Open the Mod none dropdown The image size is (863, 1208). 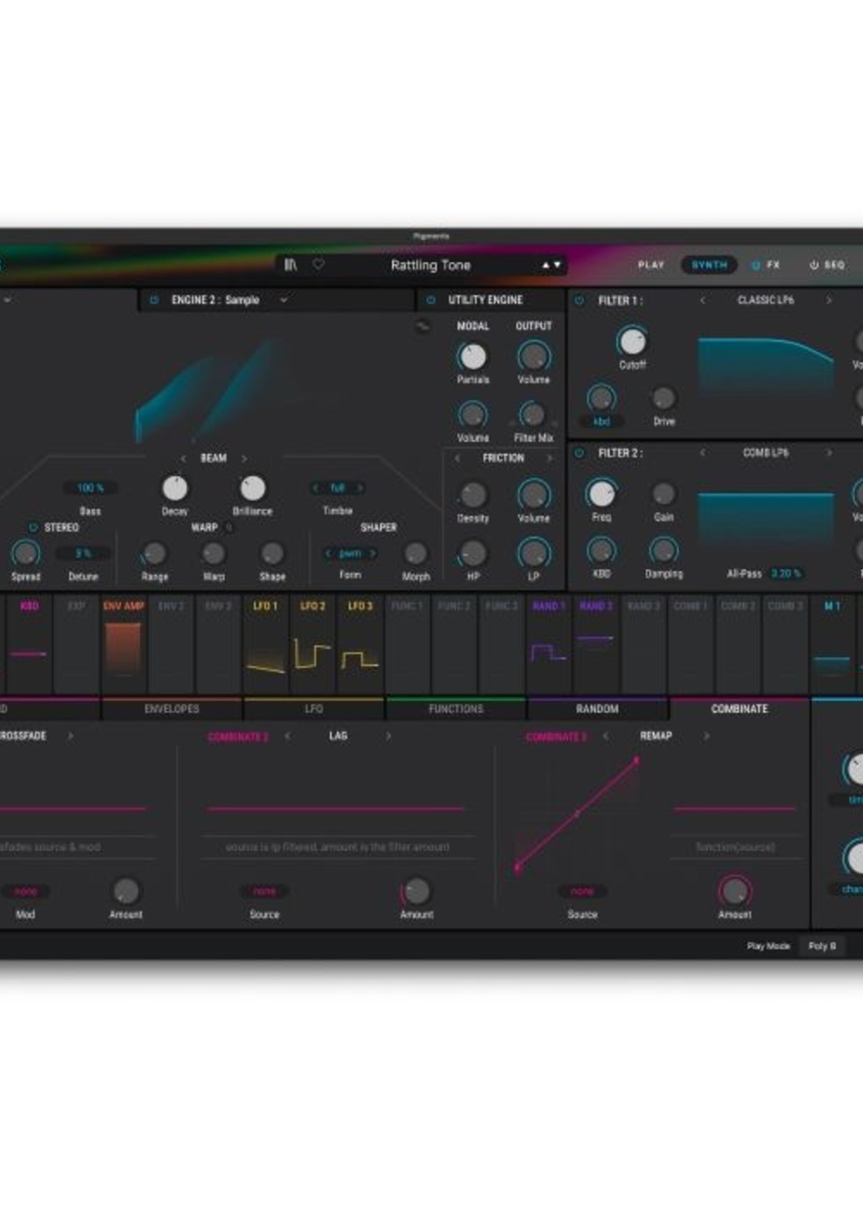coord(26,891)
